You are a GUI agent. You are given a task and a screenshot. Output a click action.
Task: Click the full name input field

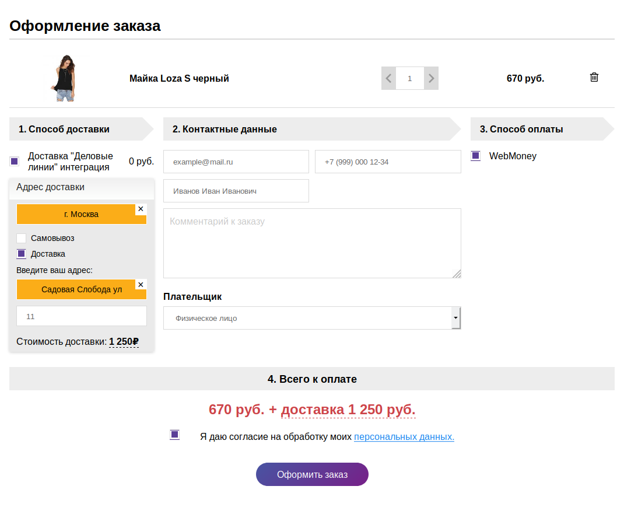point(236,191)
